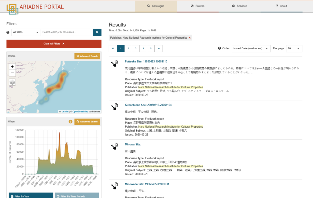313x198 pixels.
Task: Open the Services tab
Action: pos(240,6)
